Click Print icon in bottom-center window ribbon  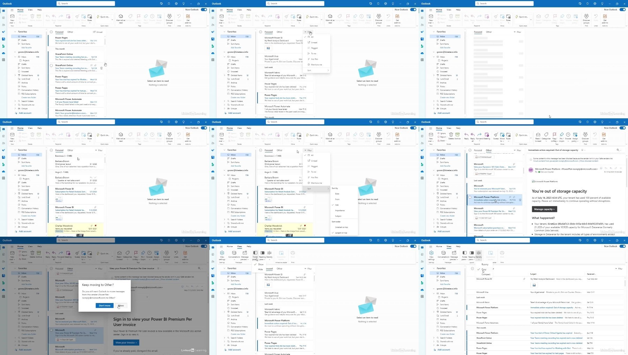[x=293, y=253]
